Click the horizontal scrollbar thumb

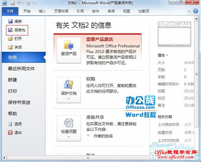coord(88,158)
